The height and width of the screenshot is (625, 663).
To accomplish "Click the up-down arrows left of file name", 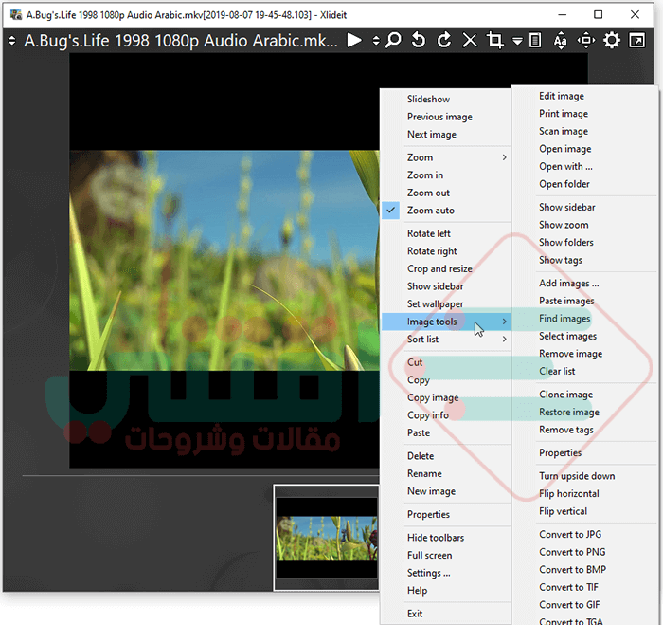I will [11, 41].
